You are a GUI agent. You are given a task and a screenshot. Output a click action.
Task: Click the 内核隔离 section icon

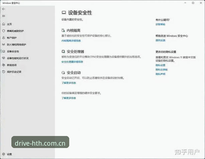(x=63, y=30)
